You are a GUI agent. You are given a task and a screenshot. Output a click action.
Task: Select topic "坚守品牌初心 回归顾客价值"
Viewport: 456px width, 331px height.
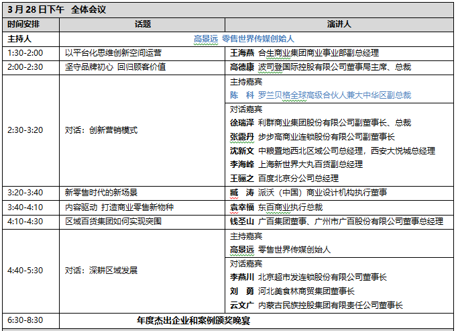115,66
